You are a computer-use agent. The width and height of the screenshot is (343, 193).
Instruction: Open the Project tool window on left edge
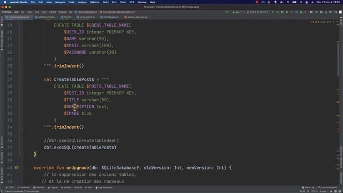click(x=2, y=21)
